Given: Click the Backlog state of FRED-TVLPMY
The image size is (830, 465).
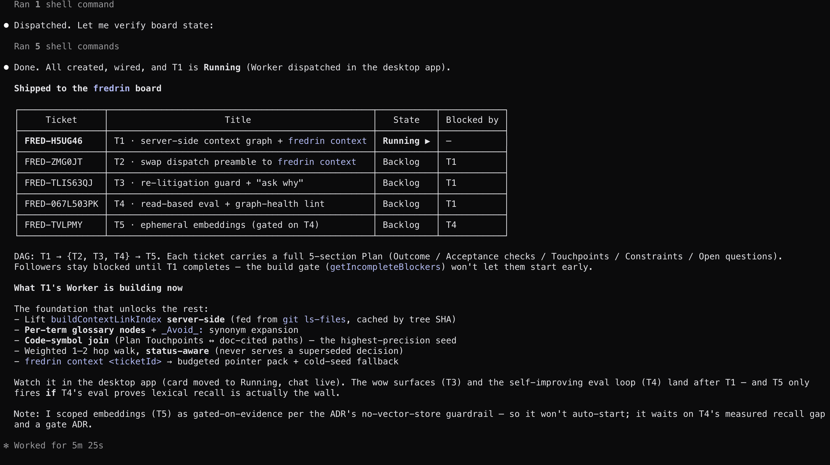Looking at the screenshot, I should click(401, 225).
